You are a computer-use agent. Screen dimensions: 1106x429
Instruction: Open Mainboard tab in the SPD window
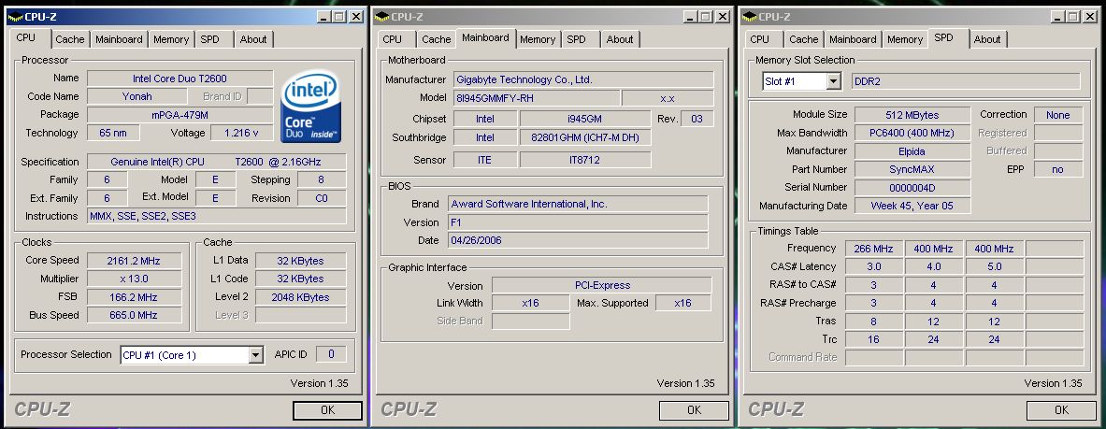(853, 39)
